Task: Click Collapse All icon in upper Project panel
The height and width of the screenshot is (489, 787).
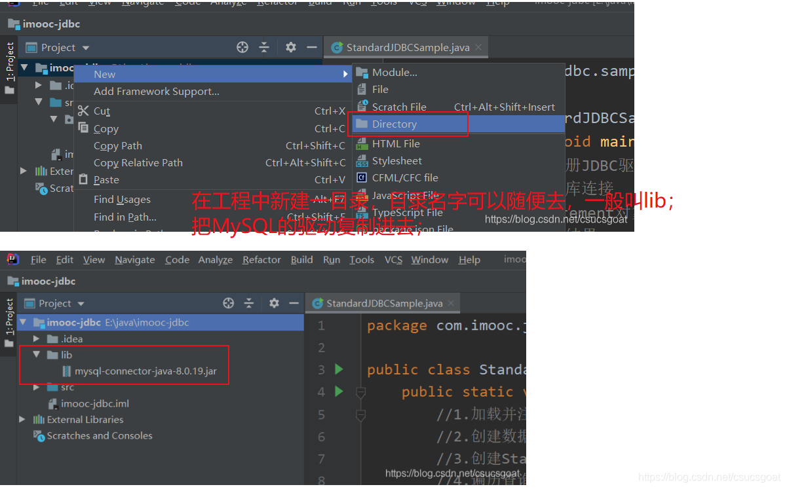Action: click(x=264, y=47)
